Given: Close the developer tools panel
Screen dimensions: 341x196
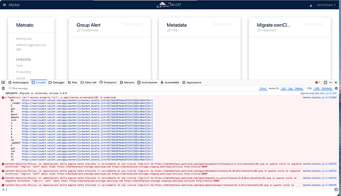Looking at the screenshot, I should coord(336,82).
